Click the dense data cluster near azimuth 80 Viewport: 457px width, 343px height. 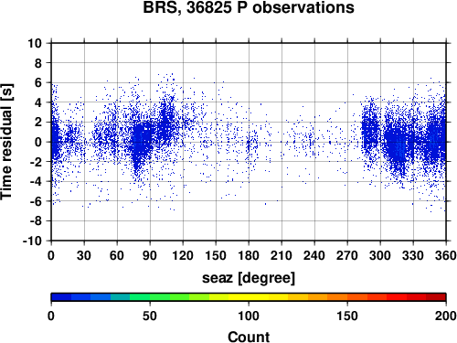141,144
